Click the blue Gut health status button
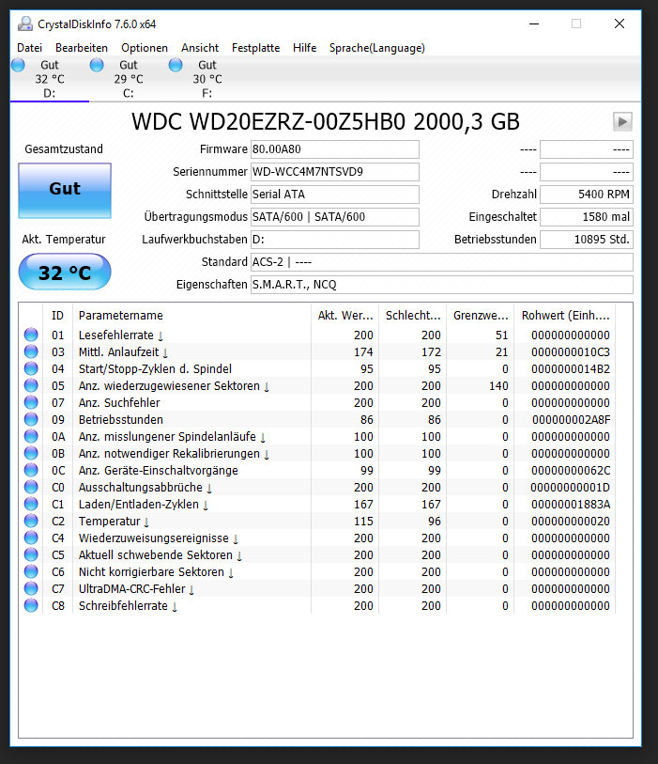This screenshot has height=764, width=658. 65,191
